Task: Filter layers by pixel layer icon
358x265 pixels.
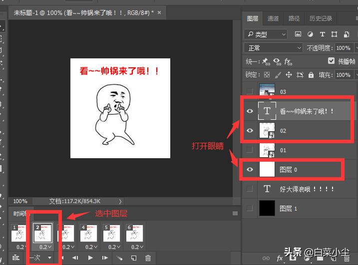Action: click(298, 34)
